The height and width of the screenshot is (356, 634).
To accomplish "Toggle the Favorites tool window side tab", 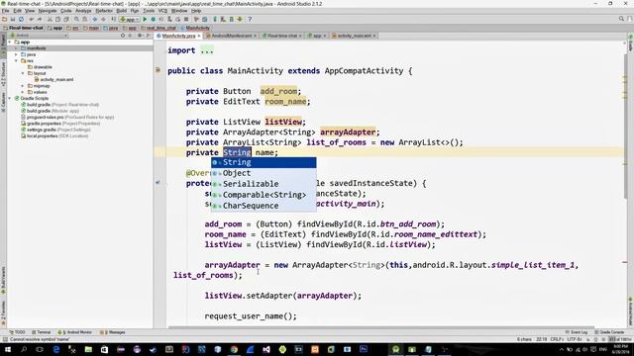I will point(3,314).
